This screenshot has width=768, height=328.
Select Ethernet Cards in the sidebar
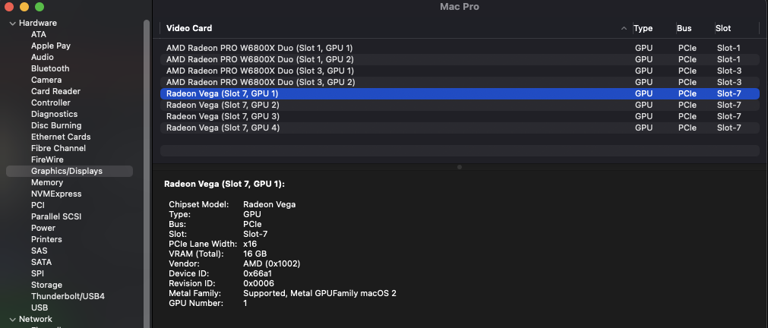pos(61,137)
